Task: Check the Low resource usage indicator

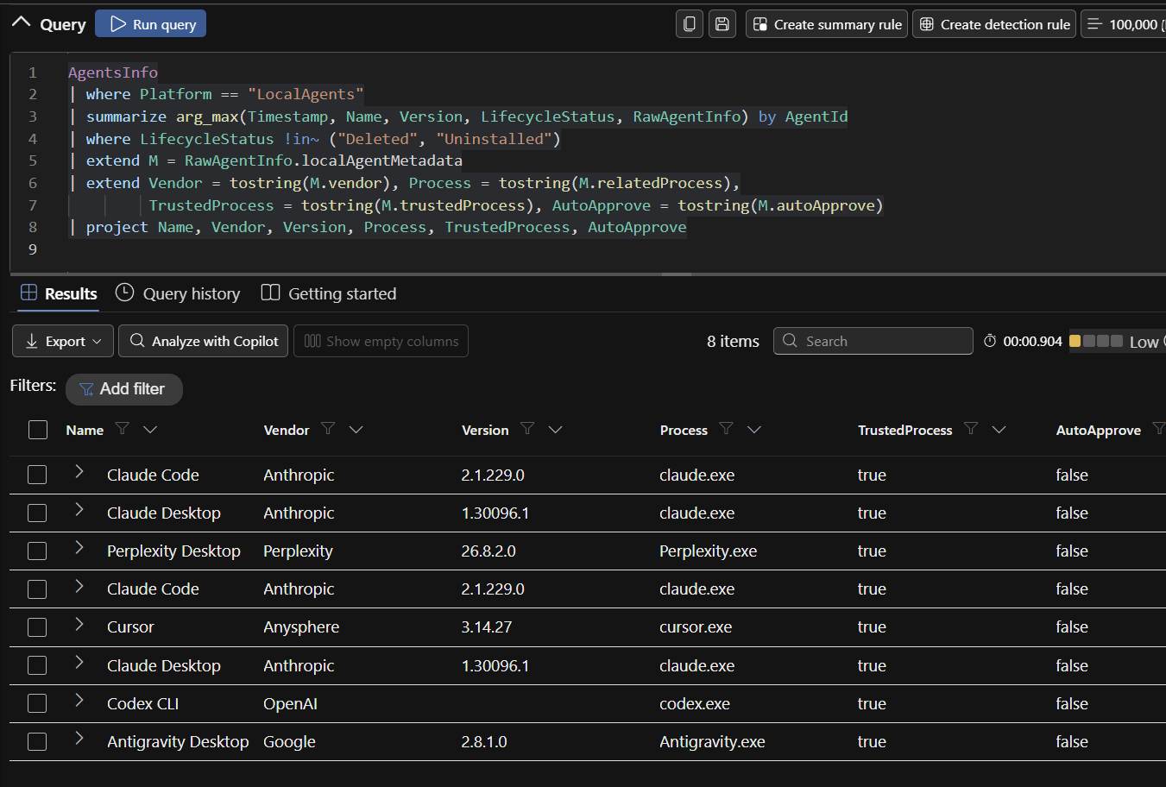Action: pyautogui.click(x=1118, y=342)
